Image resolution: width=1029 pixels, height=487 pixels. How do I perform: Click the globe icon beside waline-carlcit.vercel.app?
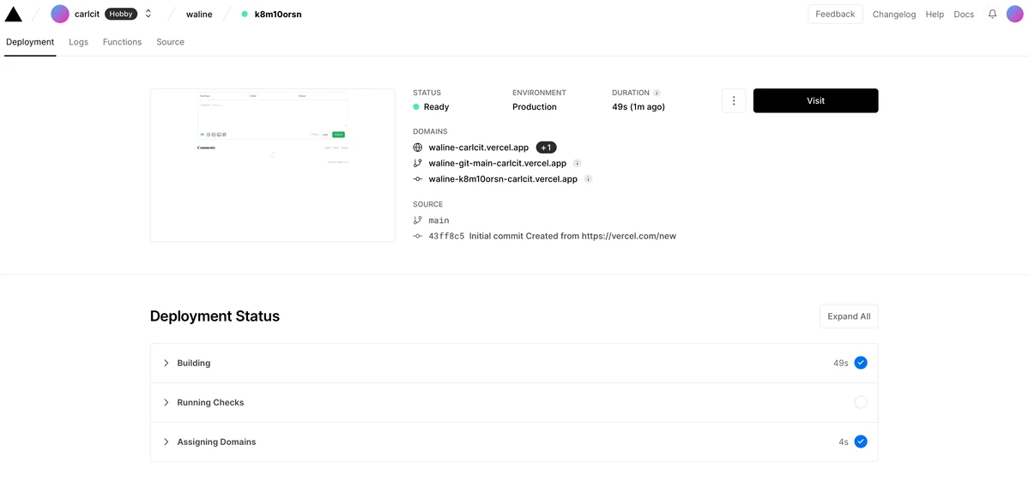[417, 147]
